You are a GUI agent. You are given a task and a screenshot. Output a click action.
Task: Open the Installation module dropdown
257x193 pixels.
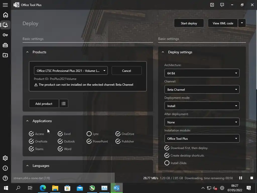point(202,138)
